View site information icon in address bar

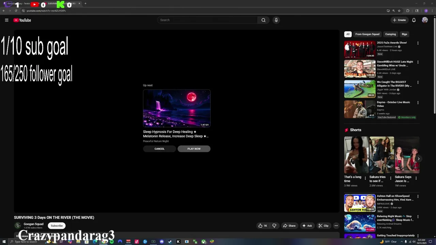coord(23,11)
